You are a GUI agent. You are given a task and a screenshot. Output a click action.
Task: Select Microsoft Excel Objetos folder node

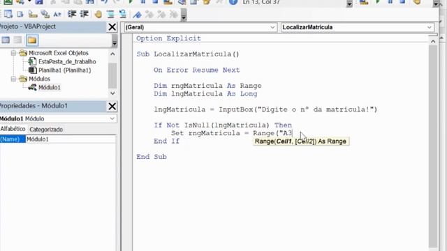coord(59,53)
